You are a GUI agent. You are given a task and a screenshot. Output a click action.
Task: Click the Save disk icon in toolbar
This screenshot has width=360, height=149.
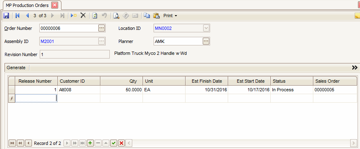(x=7, y=16)
